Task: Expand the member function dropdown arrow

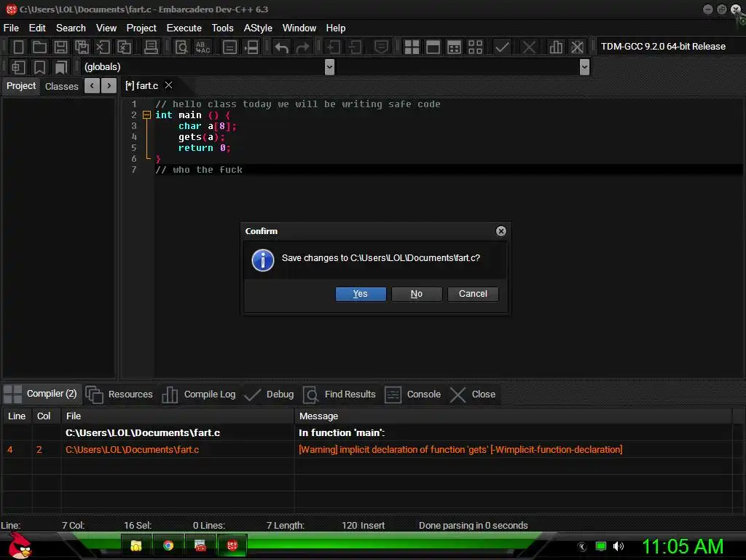Action: click(x=585, y=67)
